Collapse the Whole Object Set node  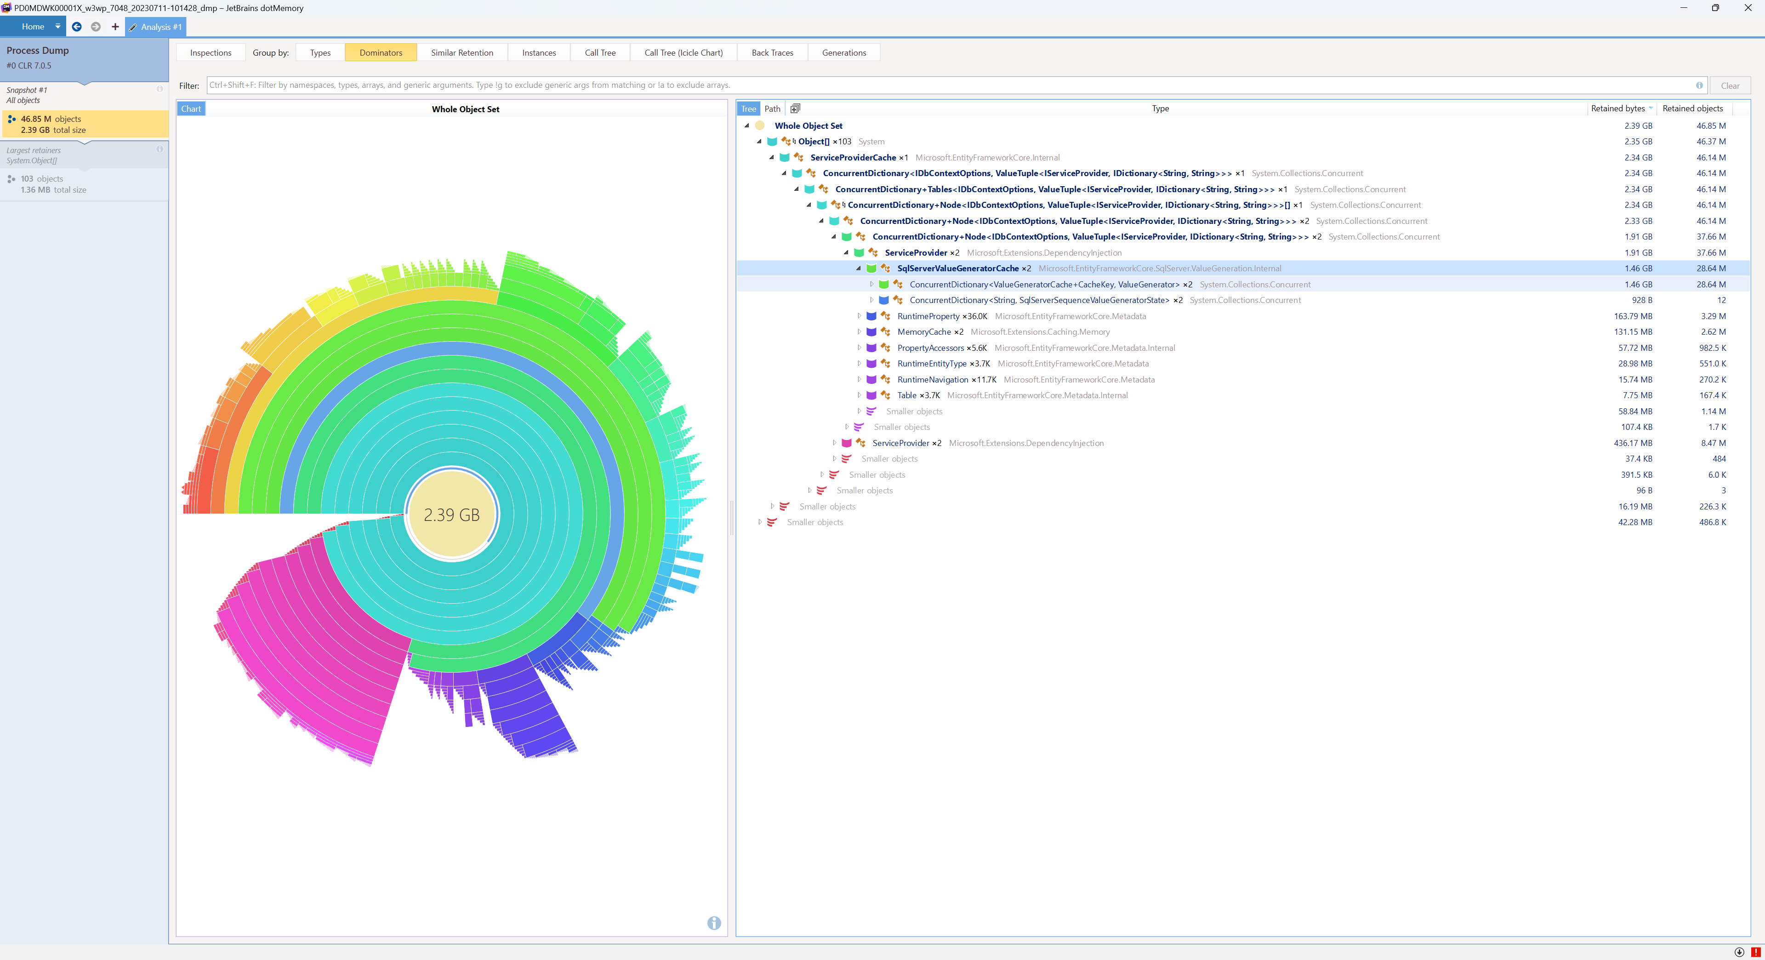[x=746, y=126]
